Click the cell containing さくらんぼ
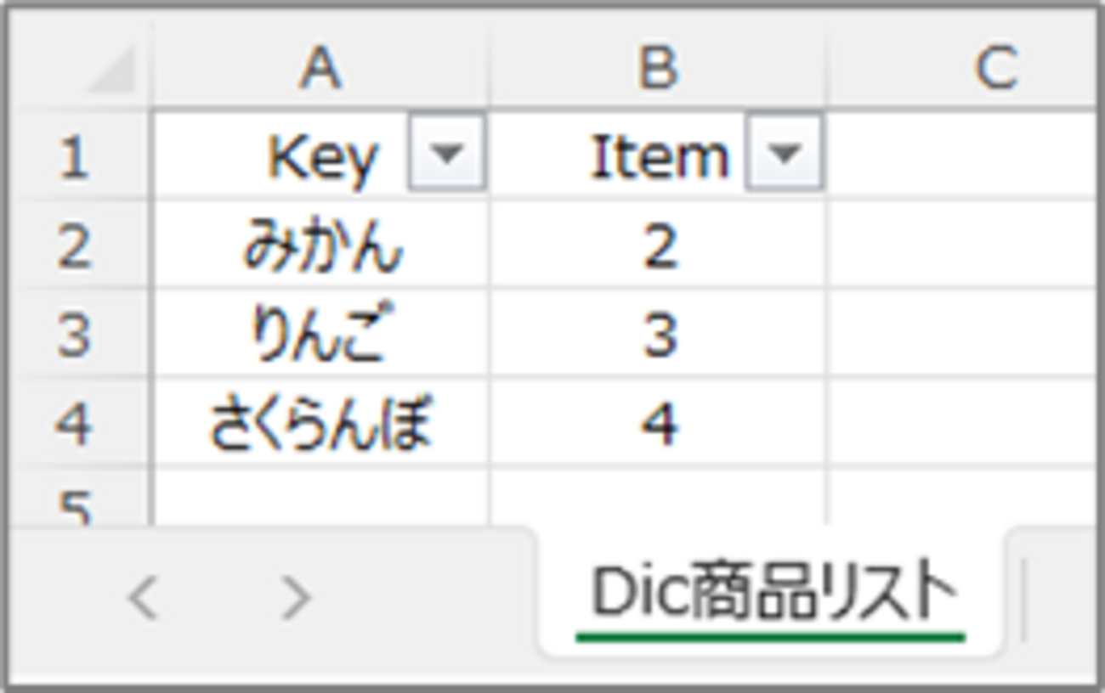This screenshot has height=693, width=1105. tap(320, 423)
